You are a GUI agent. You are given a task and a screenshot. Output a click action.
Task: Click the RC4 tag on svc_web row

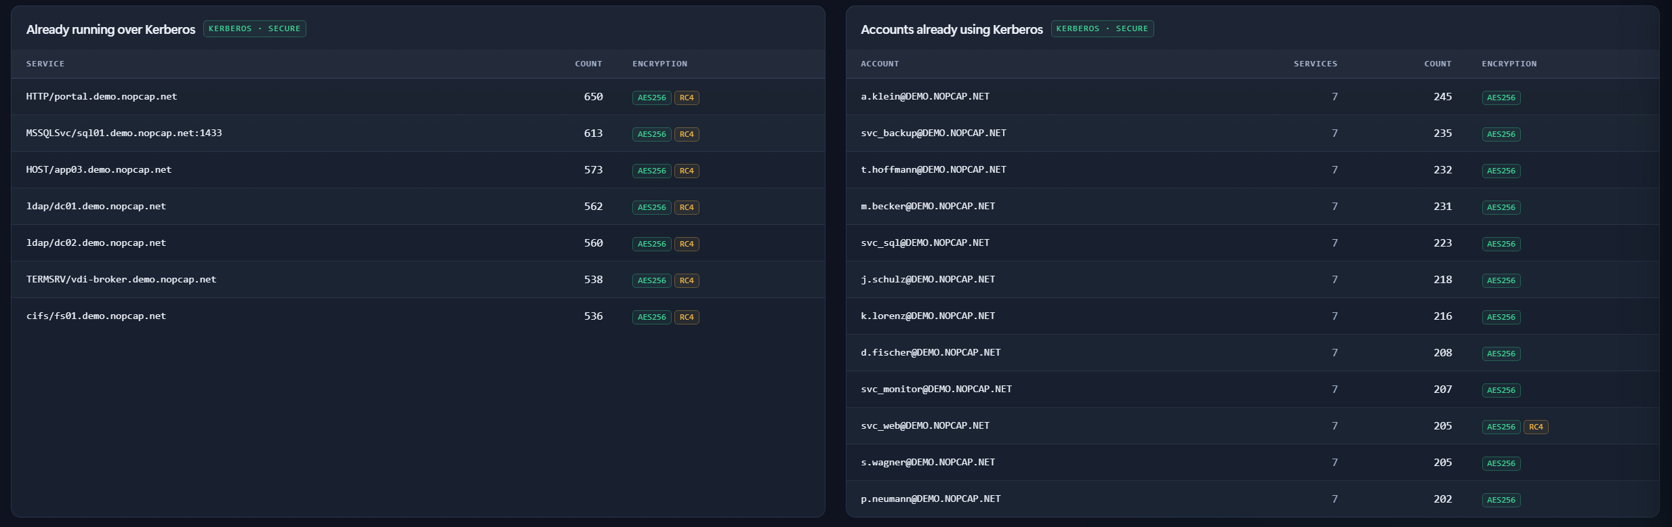coord(1536,427)
